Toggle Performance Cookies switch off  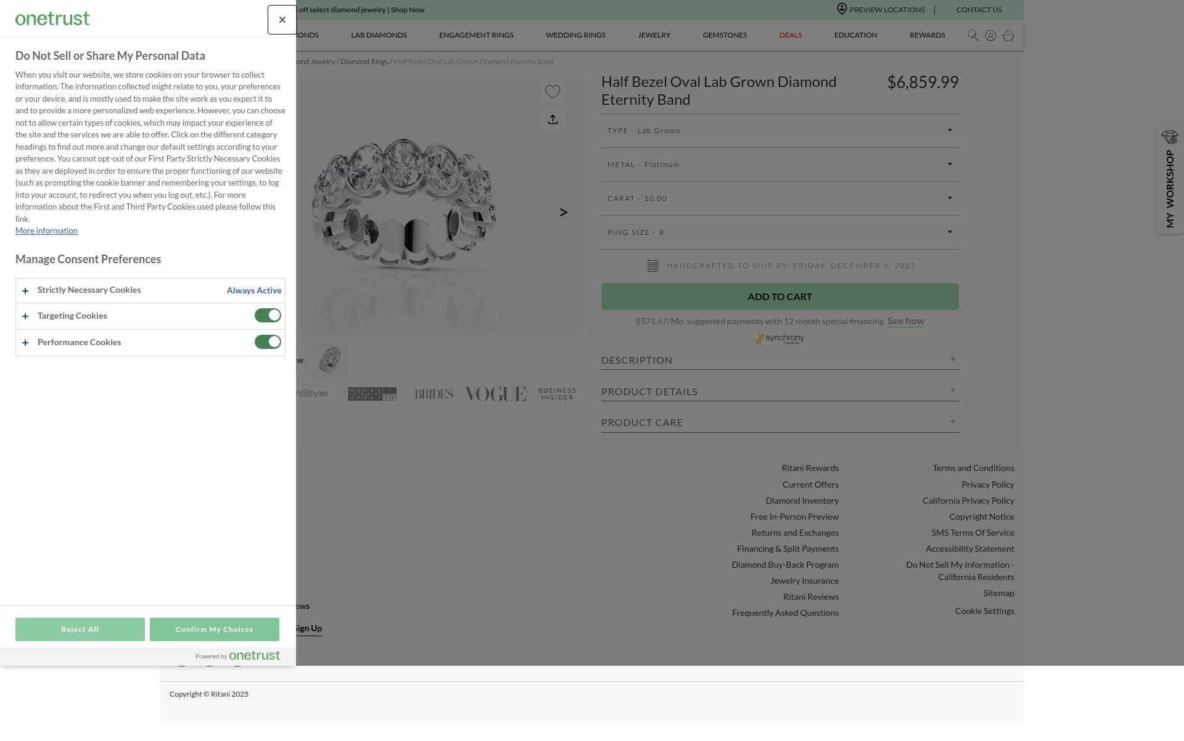pyautogui.click(x=268, y=342)
